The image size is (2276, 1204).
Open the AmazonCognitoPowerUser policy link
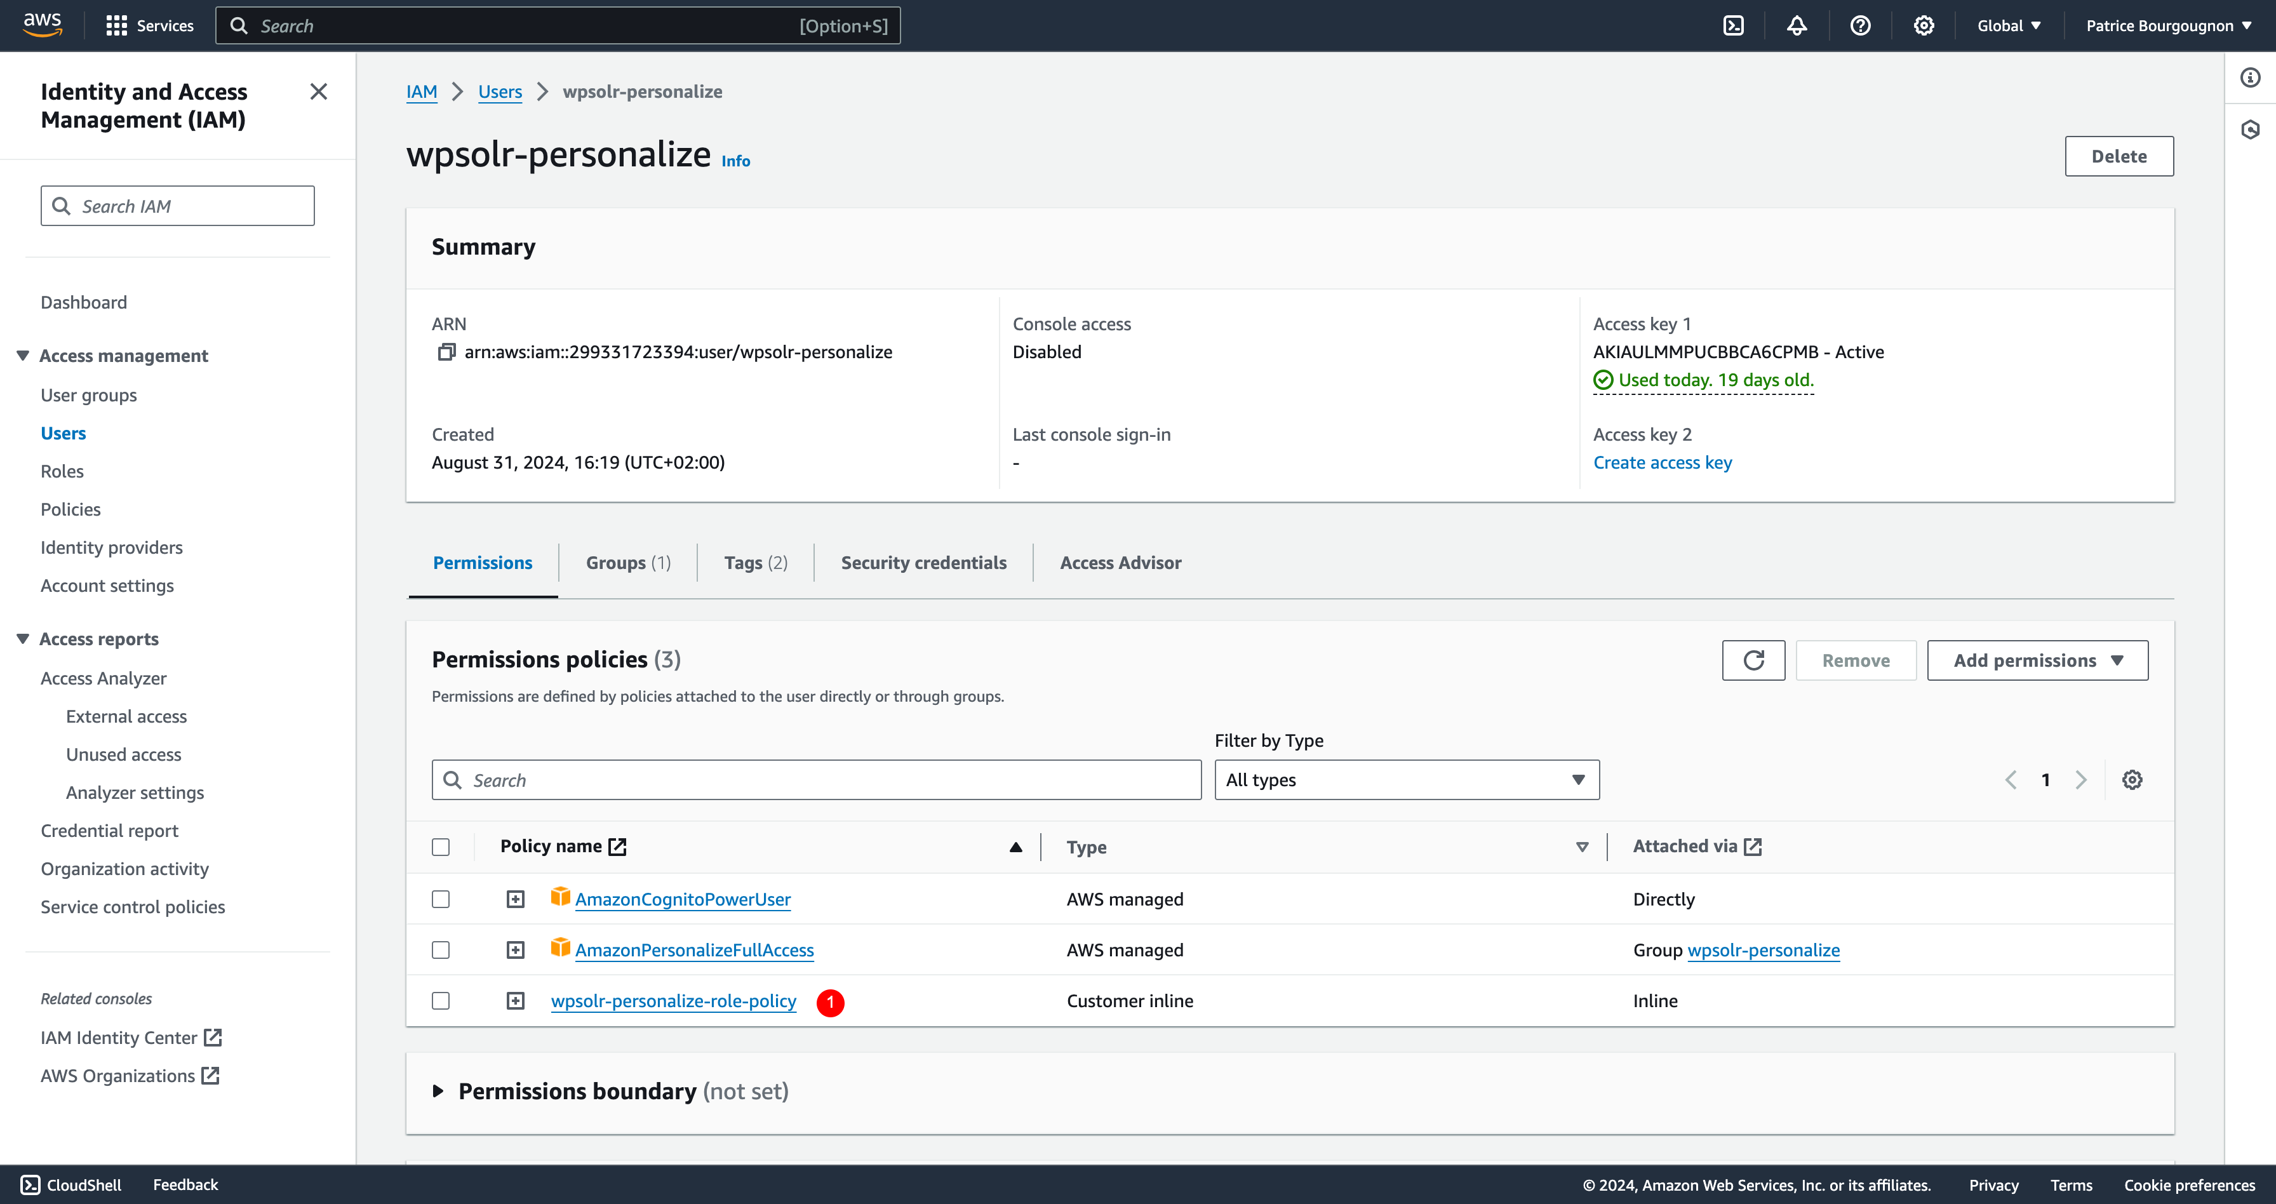[682, 899]
